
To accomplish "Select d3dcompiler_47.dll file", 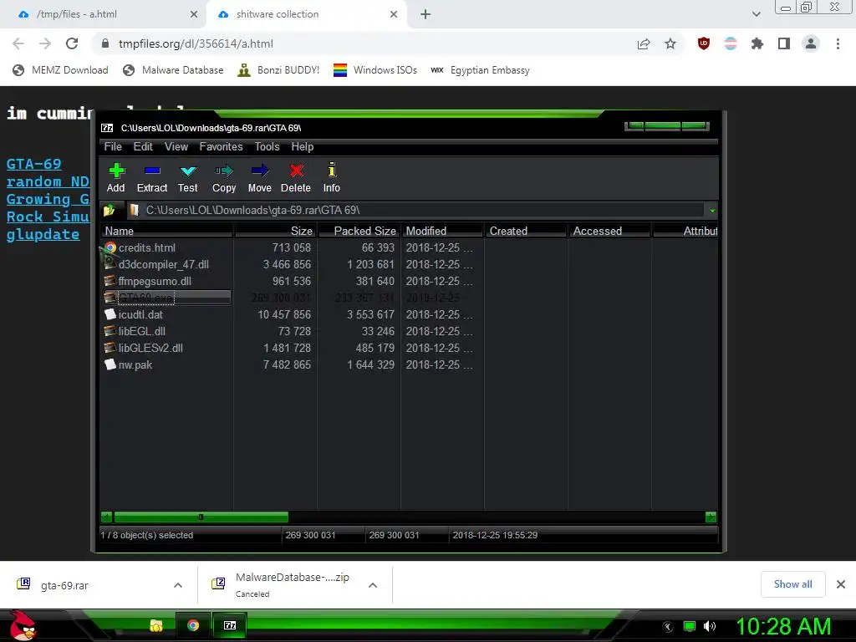I will (x=163, y=264).
